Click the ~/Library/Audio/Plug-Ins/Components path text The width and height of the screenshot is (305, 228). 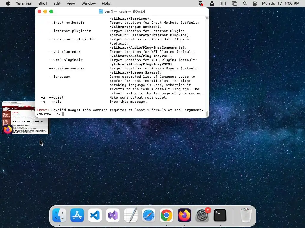coord(146,48)
